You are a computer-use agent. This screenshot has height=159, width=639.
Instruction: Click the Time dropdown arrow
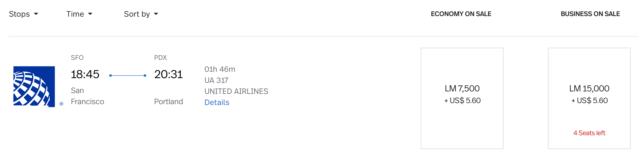90,14
